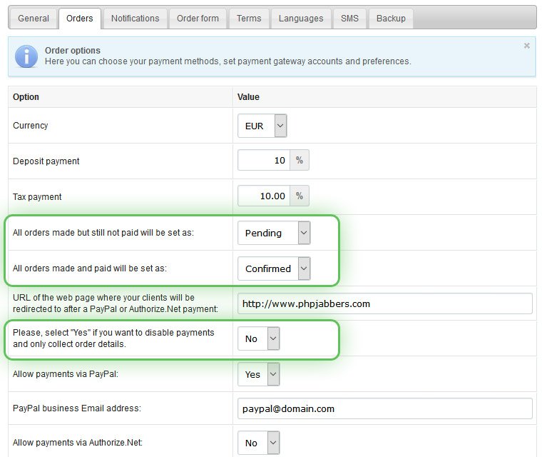This screenshot has width=542, height=457.
Task: Go to the Order form tab
Action: pyautogui.click(x=198, y=19)
